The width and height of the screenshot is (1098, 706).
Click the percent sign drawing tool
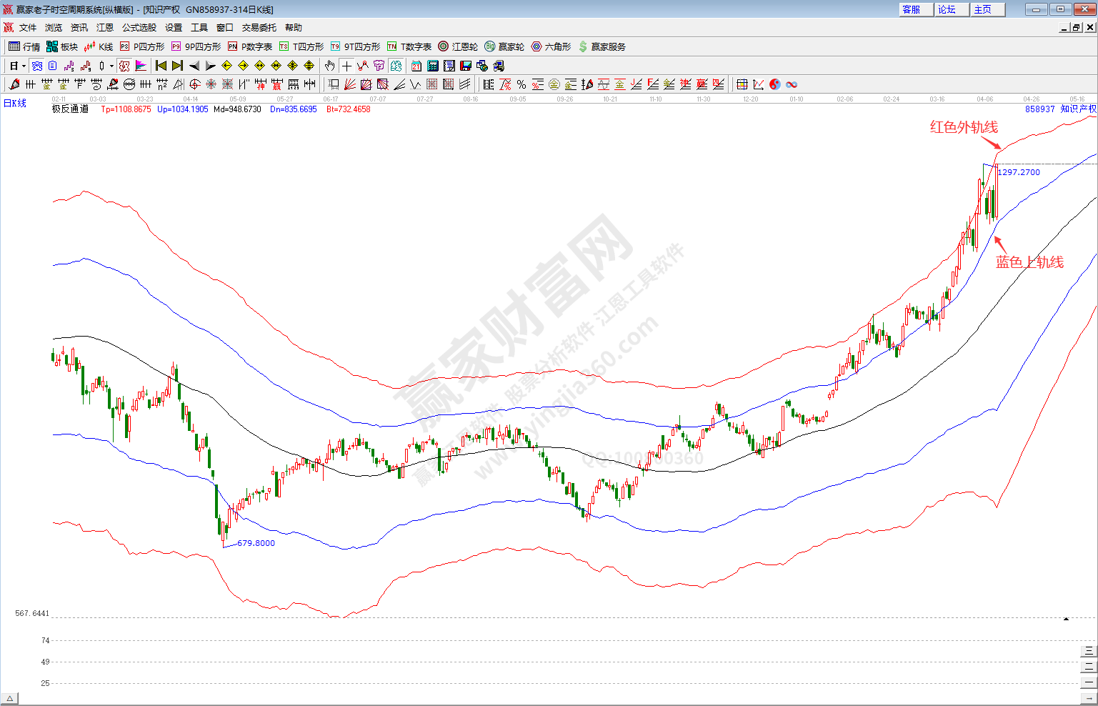point(521,84)
